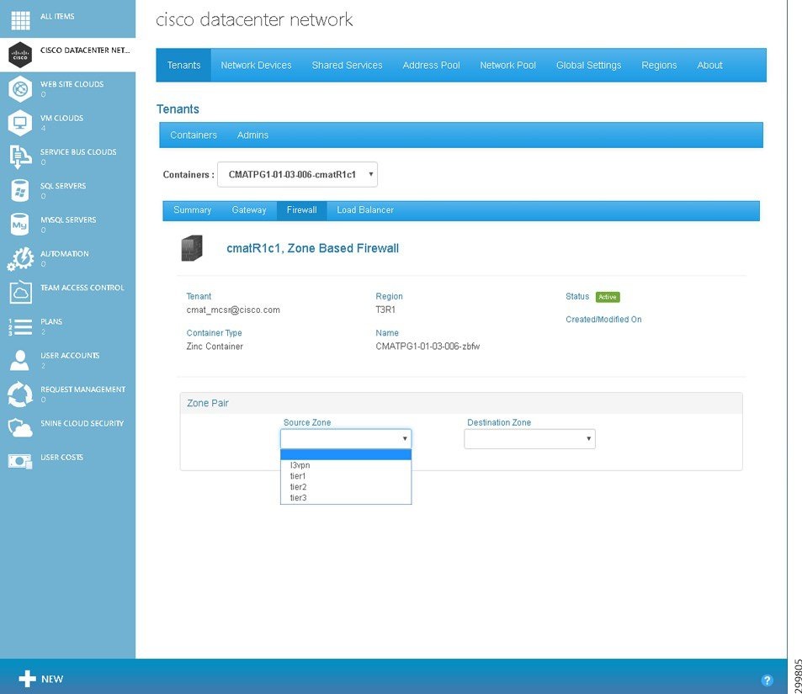The image size is (802, 694).
Task: Click the NEW button at bottom
Action: [x=40, y=679]
